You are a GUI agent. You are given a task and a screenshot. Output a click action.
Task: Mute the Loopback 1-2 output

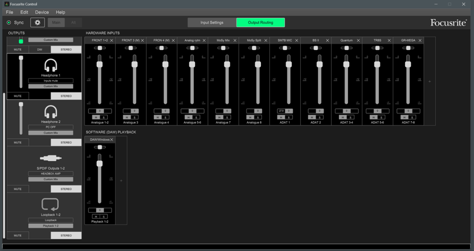18,235
